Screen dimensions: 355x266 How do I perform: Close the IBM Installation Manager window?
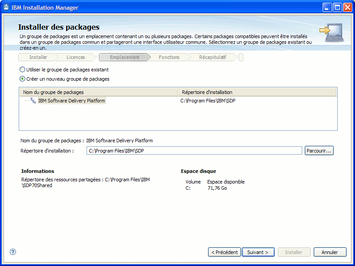(x=347, y=8)
